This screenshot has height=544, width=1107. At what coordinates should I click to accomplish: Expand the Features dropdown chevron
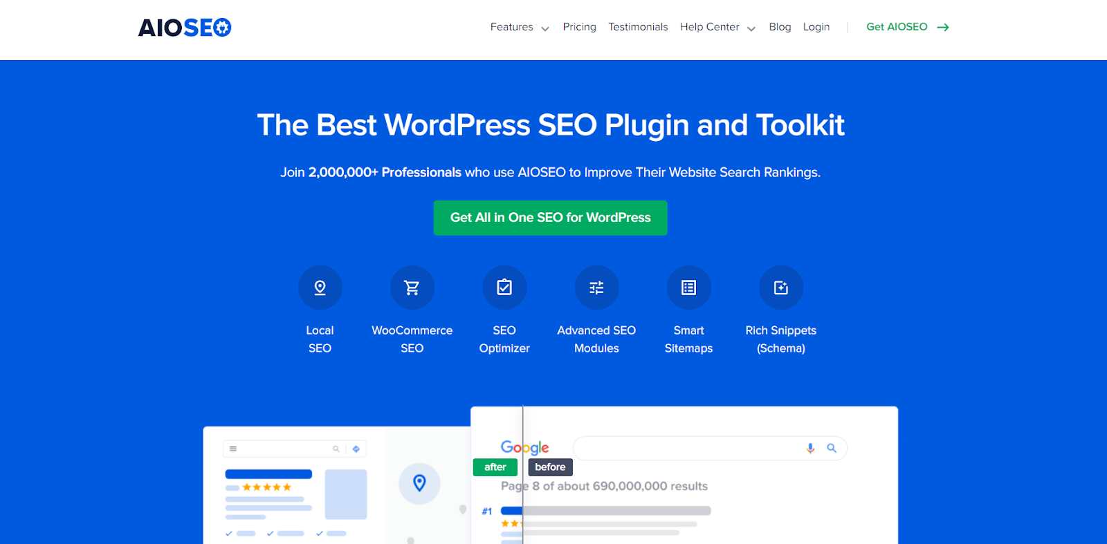coord(545,28)
